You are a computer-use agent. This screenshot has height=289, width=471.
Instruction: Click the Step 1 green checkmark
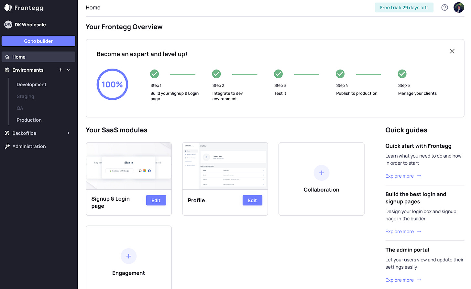tap(155, 74)
